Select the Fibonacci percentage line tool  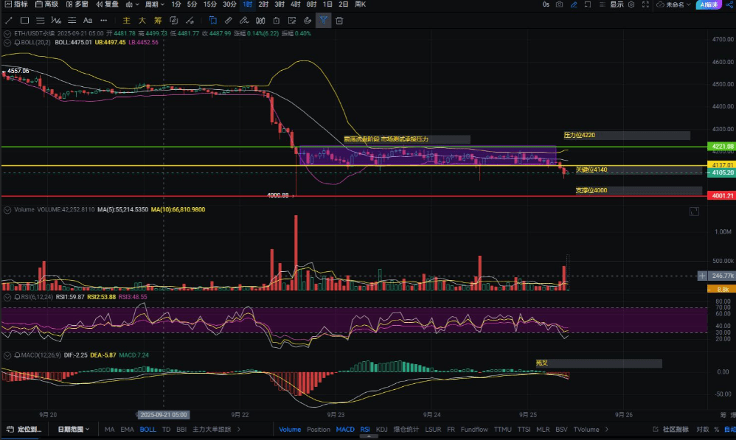56,21
